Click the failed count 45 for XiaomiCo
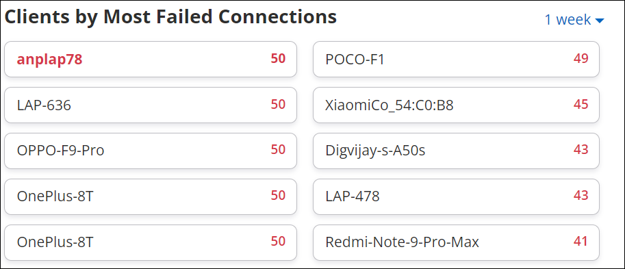This screenshot has height=269, width=625. tap(581, 105)
